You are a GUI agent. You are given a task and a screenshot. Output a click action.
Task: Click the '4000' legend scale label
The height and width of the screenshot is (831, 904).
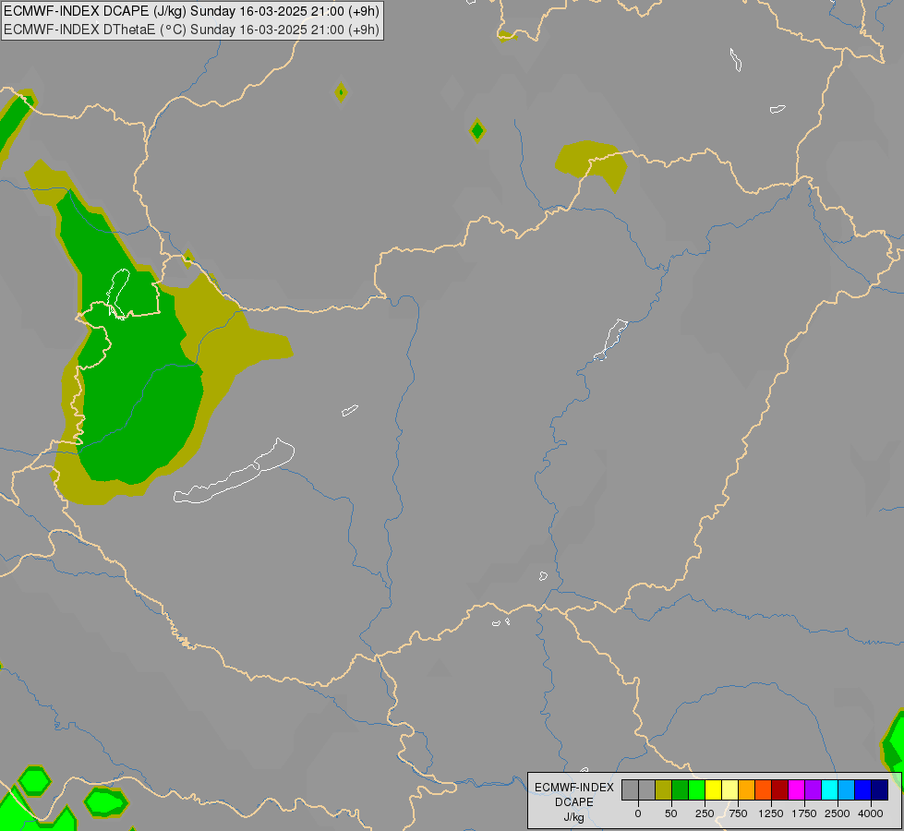pyautogui.click(x=871, y=813)
